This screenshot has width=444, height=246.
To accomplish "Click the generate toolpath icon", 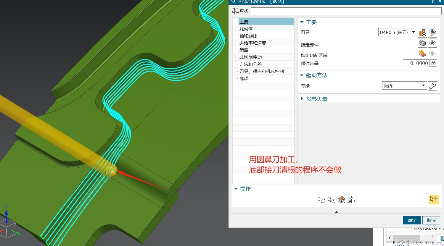I will click(x=321, y=200).
